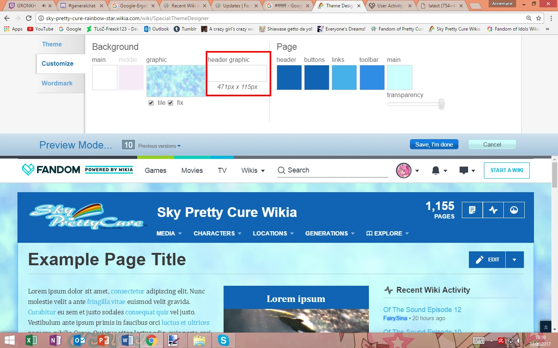
Task: Click the notifications bell icon
Action: coord(436,171)
